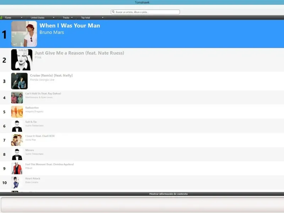Click the Icona Pop cover thumbnail
Image resolution: width=284 pixels, height=213 pixels.
[17, 140]
